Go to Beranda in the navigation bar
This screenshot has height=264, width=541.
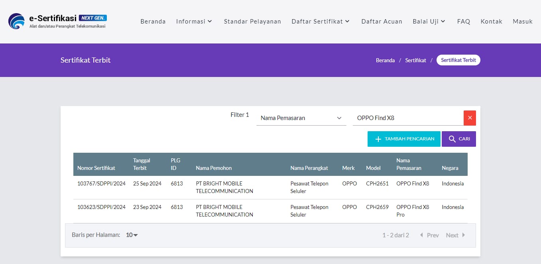(153, 22)
